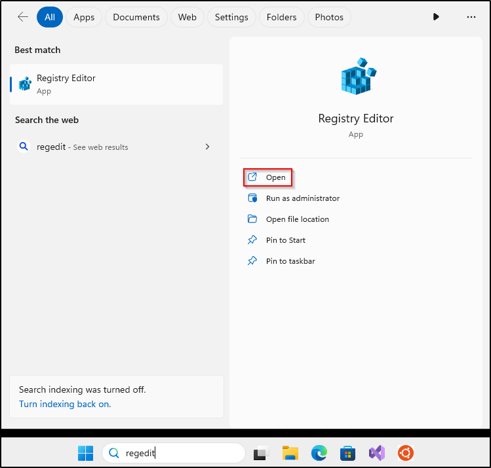Click Pin to Start option

(x=285, y=240)
